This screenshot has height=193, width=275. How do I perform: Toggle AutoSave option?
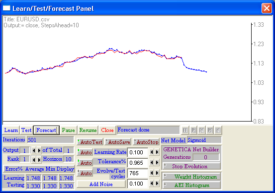pos(118,142)
